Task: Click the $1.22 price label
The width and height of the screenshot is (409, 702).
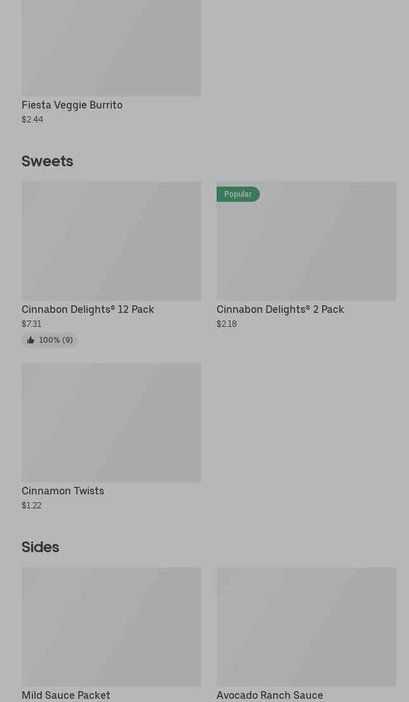Action: [x=32, y=505]
